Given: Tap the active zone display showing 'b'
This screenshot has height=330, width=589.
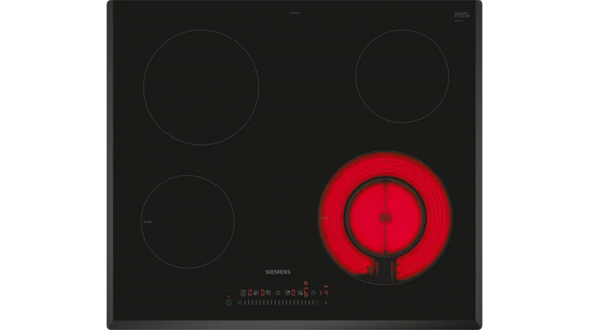Looking at the screenshot, I should (x=306, y=293).
